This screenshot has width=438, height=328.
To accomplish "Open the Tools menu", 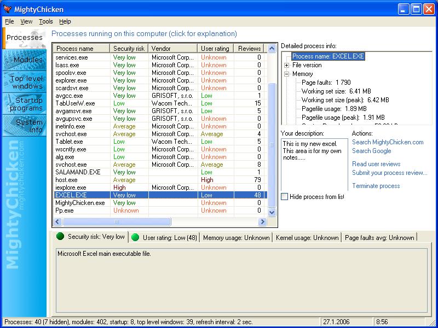I will [46, 21].
